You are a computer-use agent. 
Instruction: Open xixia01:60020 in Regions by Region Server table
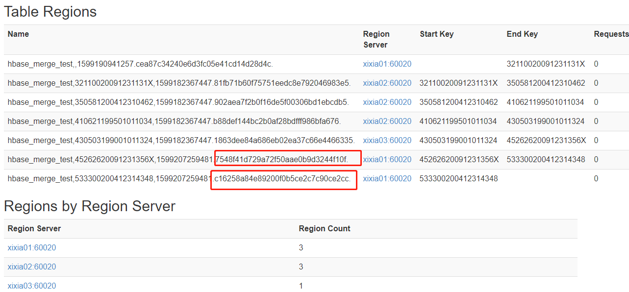tap(32, 248)
